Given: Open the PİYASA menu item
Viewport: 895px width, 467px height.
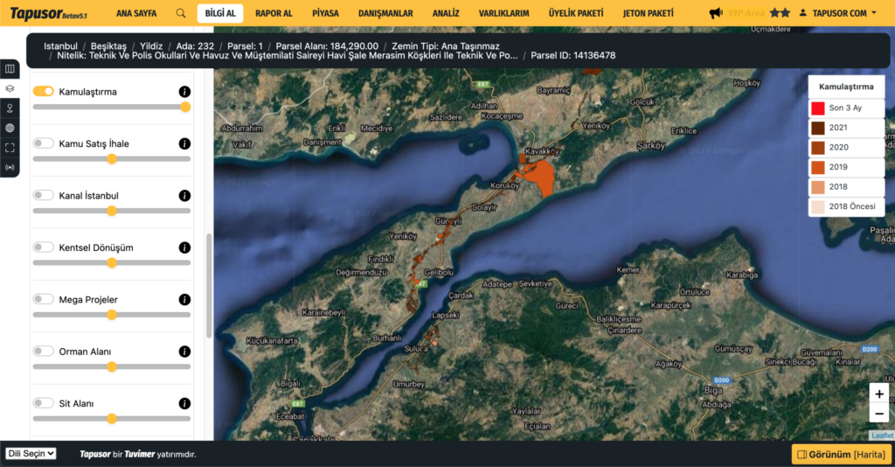Looking at the screenshot, I should (x=324, y=13).
